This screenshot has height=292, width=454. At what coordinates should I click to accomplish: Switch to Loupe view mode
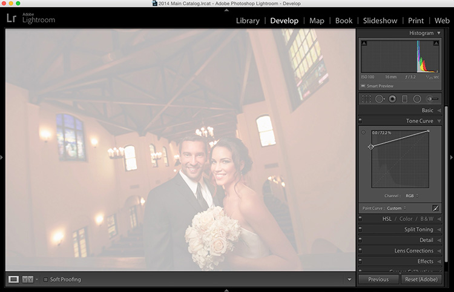tap(13, 279)
